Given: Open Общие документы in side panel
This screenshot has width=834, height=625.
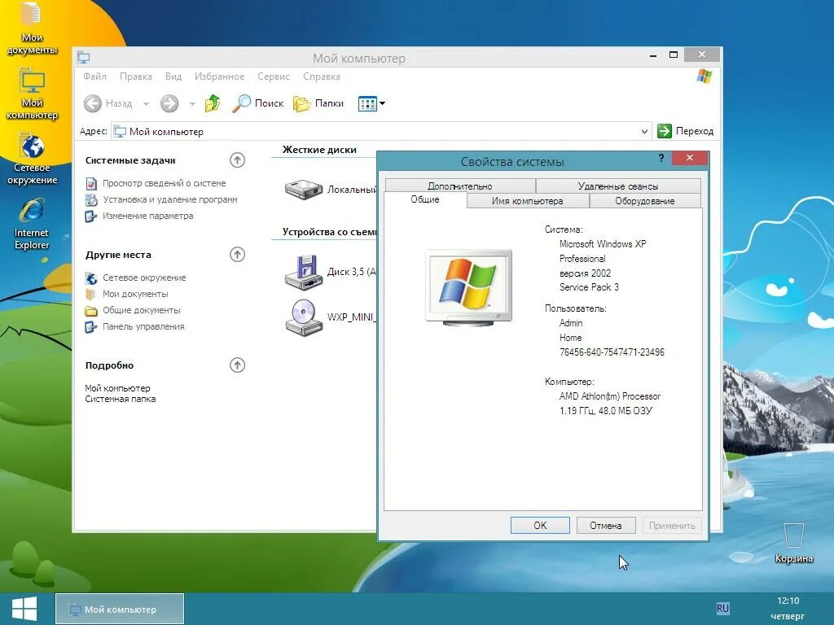Looking at the screenshot, I should pyautogui.click(x=141, y=310).
